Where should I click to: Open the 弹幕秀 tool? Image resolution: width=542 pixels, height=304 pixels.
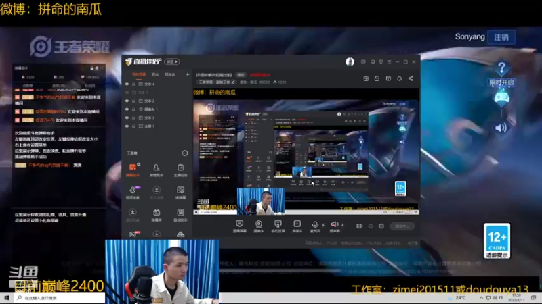point(157,215)
